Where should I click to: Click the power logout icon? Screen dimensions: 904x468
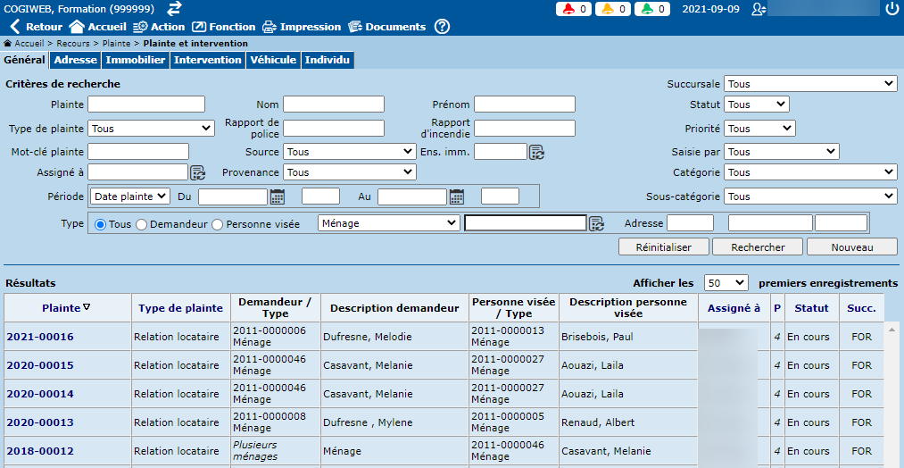(x=892, y=9)
